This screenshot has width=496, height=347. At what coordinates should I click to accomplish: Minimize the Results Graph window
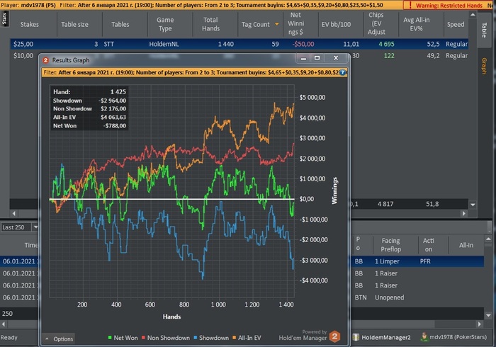(303, 58)
